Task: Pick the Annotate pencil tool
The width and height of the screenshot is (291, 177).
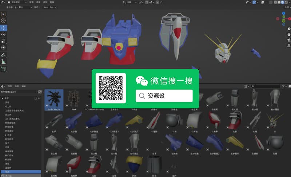Action: pyautogui.click(x=3, y=55)
